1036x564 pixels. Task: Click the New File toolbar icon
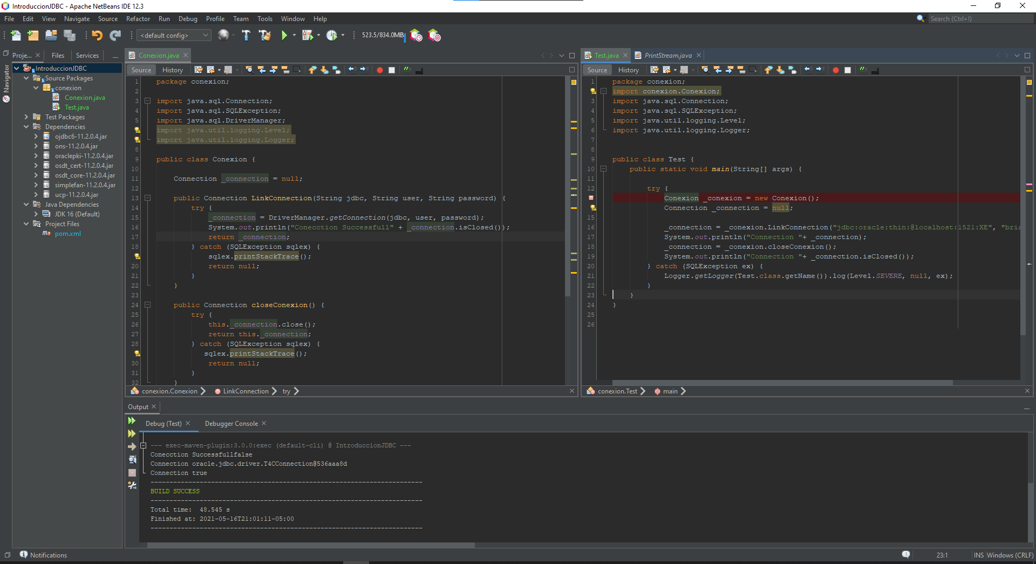(x=16, y=36)
